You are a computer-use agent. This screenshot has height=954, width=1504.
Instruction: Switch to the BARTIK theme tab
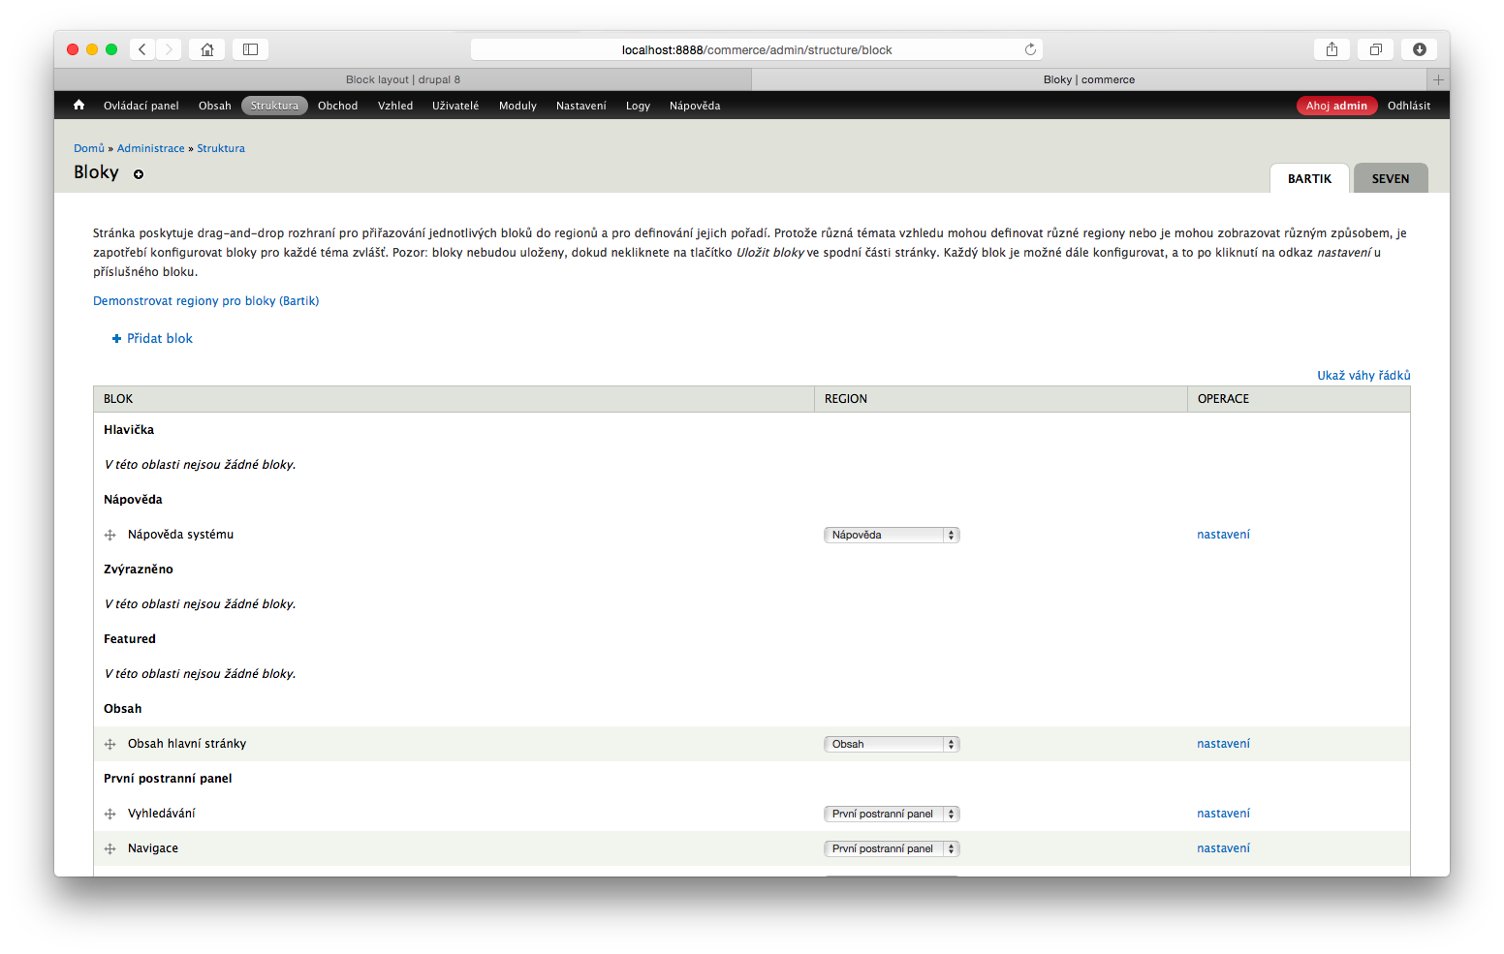click(1309, 178)
